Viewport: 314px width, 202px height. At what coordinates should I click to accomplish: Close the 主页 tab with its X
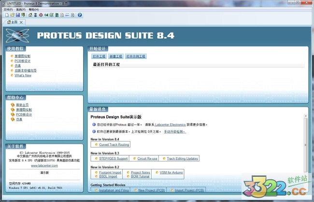point(21,22)
